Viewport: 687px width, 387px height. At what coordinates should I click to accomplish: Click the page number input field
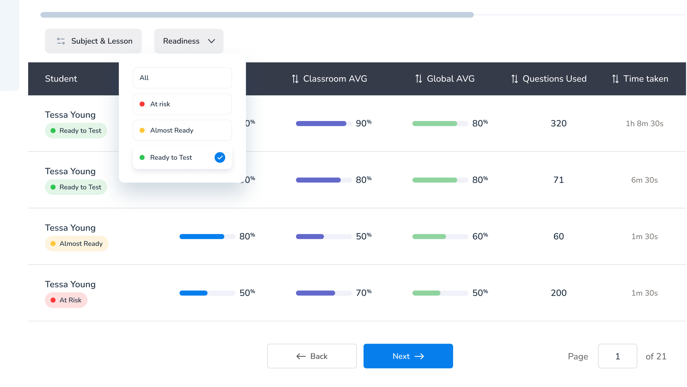click(617, 356)
